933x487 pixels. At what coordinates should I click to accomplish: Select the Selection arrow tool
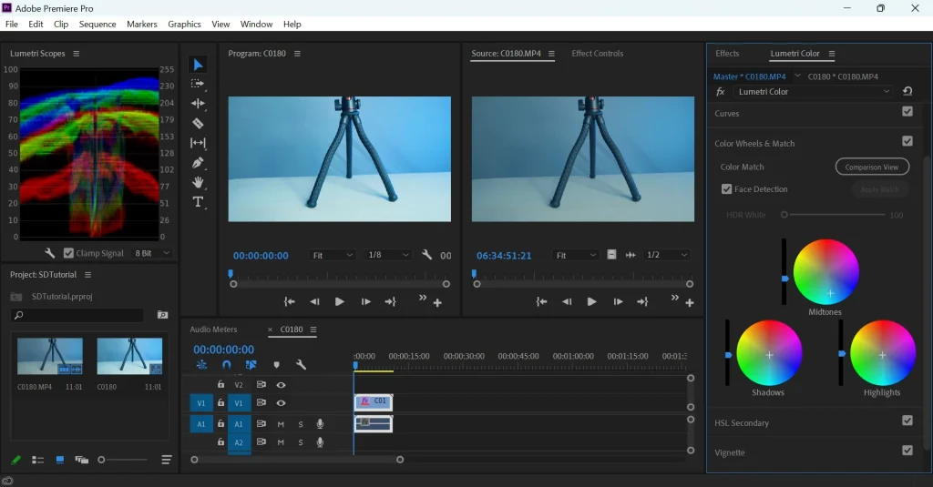click(198, 65)
